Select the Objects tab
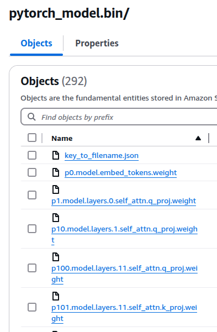Screen dimensions: 217x332 (36, 43)
